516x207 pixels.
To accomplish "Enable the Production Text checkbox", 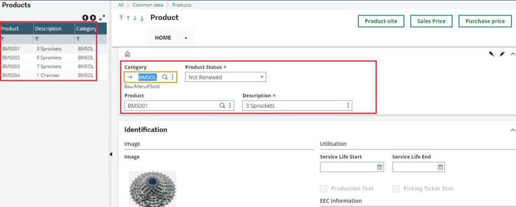I will (324, 188).
